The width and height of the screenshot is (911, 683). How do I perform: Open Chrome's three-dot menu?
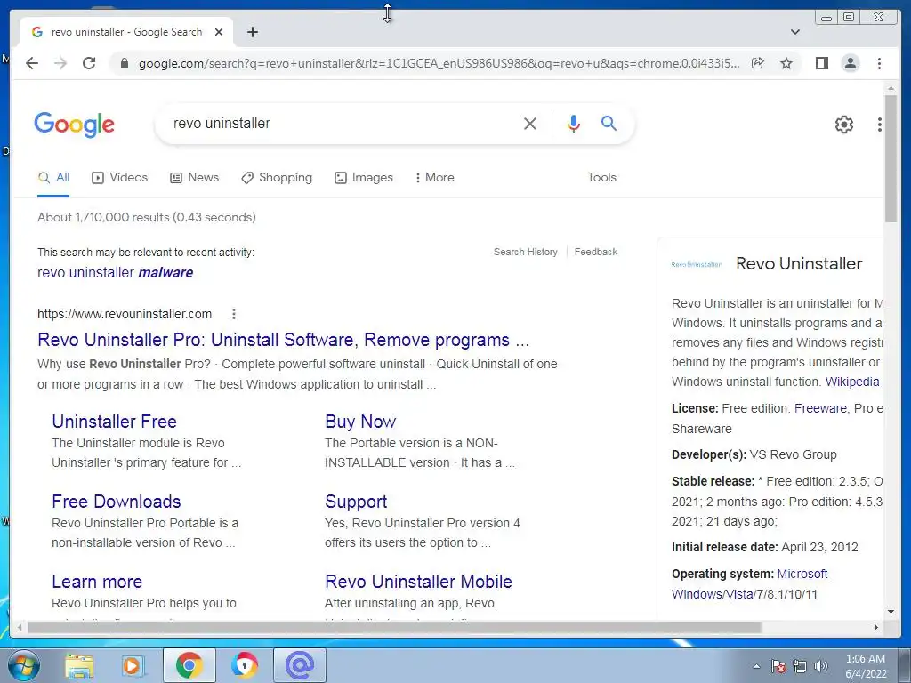[x=879, y=63]
